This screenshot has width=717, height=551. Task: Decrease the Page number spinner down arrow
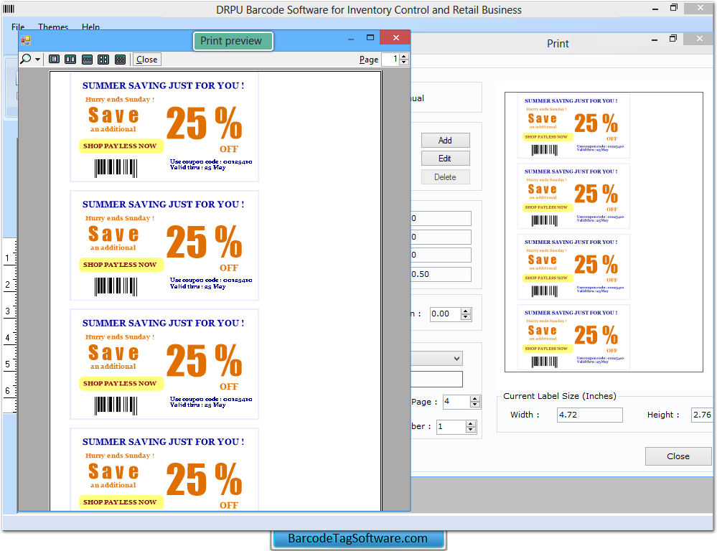pos(404,62)
